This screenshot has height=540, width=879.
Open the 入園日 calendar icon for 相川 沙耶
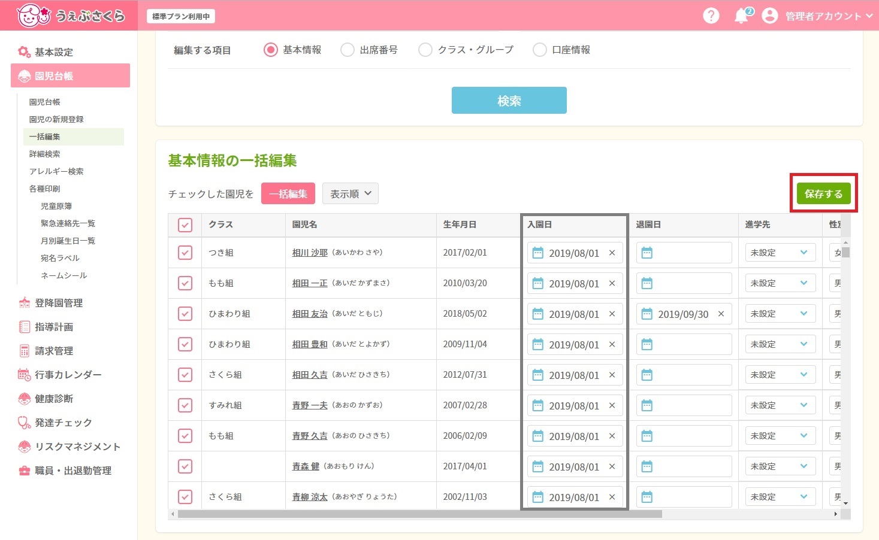coord(537,253)
